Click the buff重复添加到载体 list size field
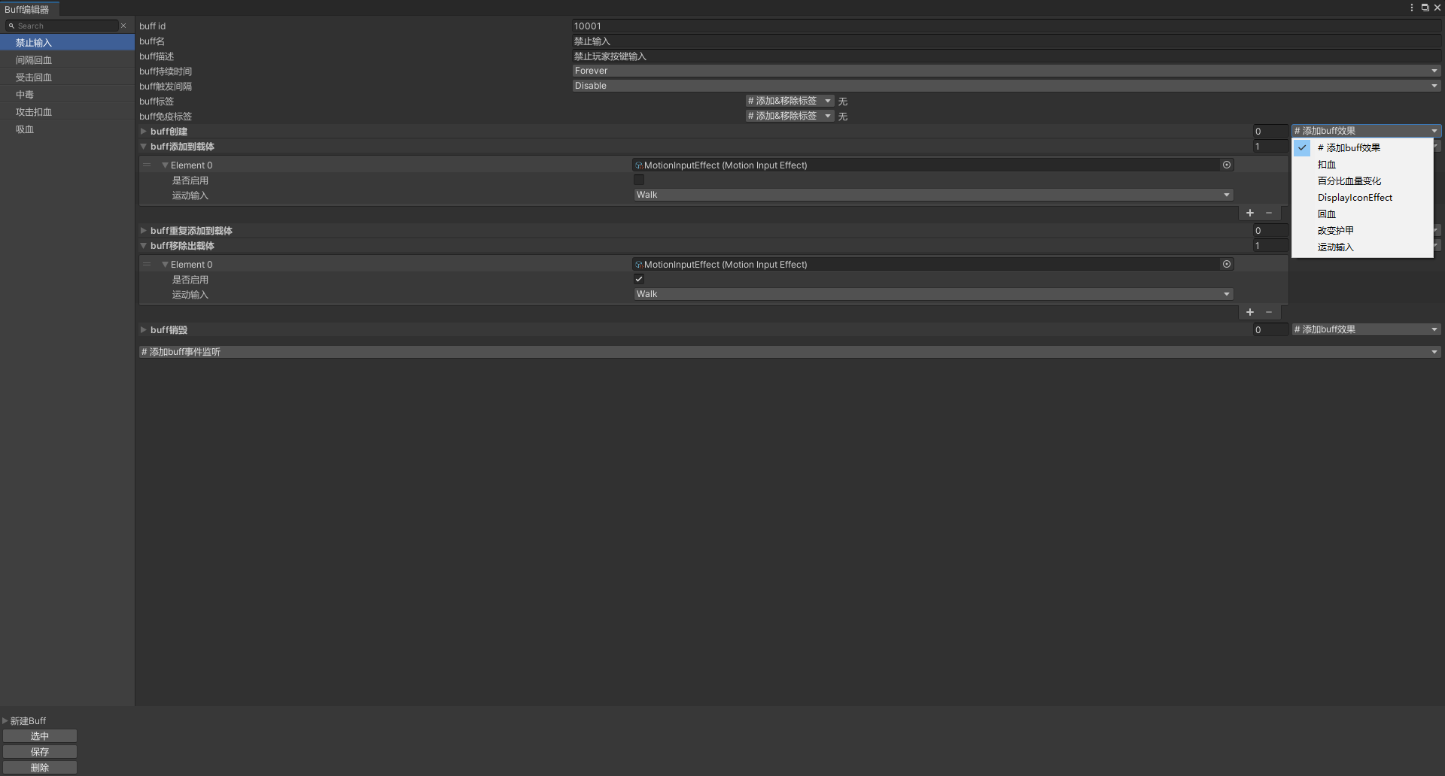Screen dimensions: 1445x776 click(x=1270, y=231)
